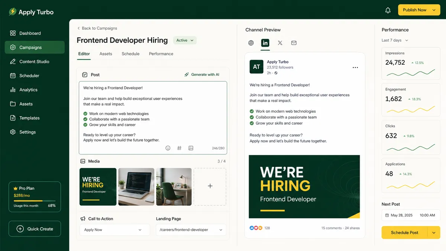446x251 pixels.
Task: Click the Assets folder icon in sidebar
Action: pos(13,104)
